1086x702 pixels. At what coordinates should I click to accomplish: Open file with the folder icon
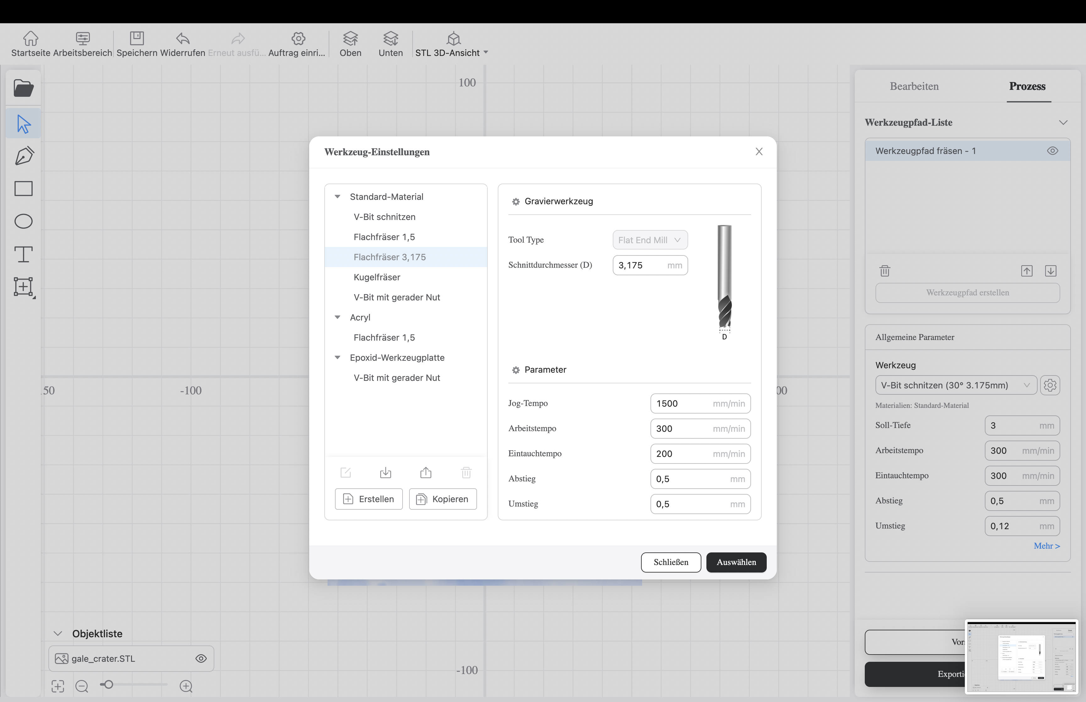(x=23, y=88)
